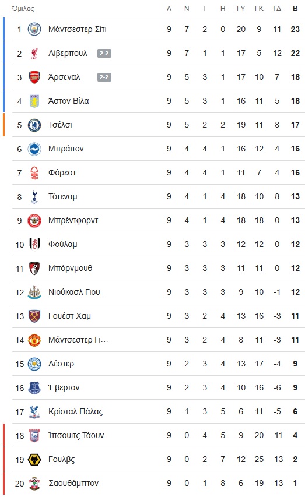Click the B points column header
305x497 pixels.
tap(295, 9)
